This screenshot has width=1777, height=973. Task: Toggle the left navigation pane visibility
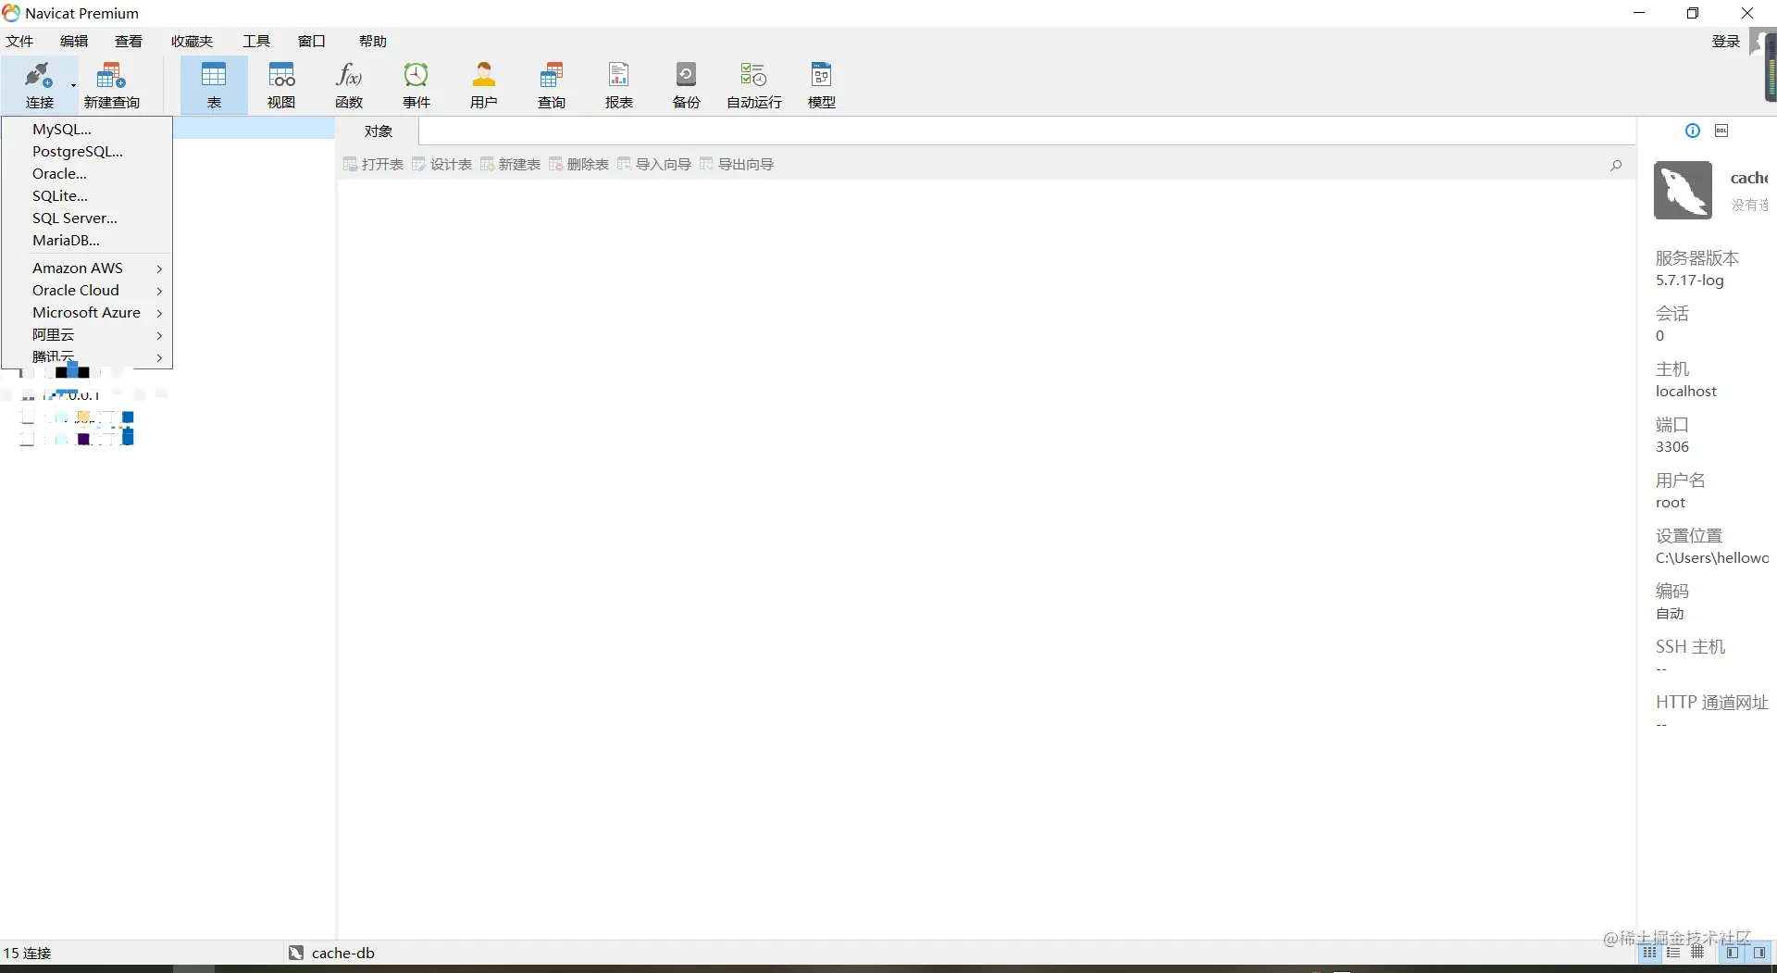pos(1733,953)
